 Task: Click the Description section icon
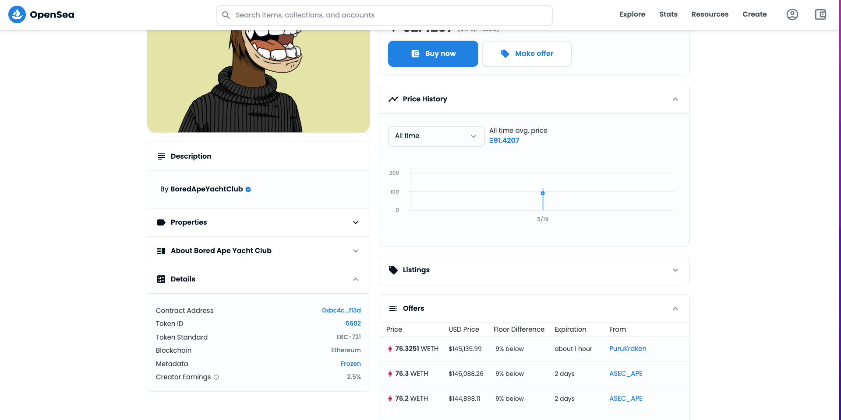[161, 156]
